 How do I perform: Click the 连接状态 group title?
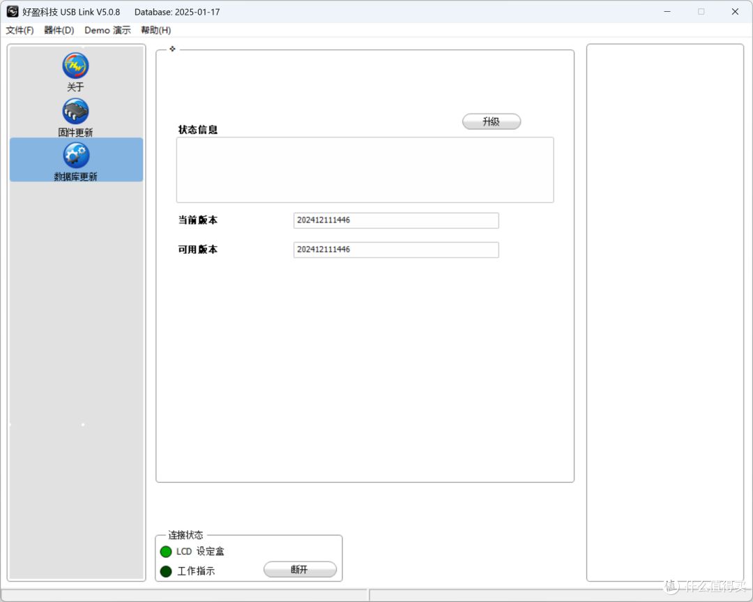coord(185,535)
